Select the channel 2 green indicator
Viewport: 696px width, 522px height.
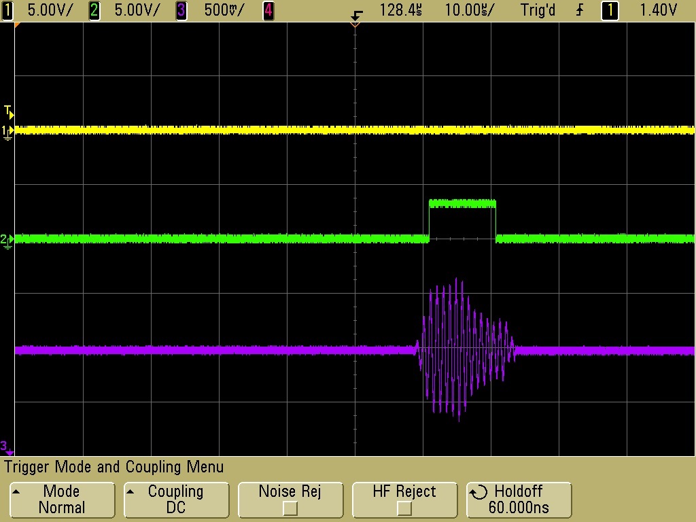[94, 10]
